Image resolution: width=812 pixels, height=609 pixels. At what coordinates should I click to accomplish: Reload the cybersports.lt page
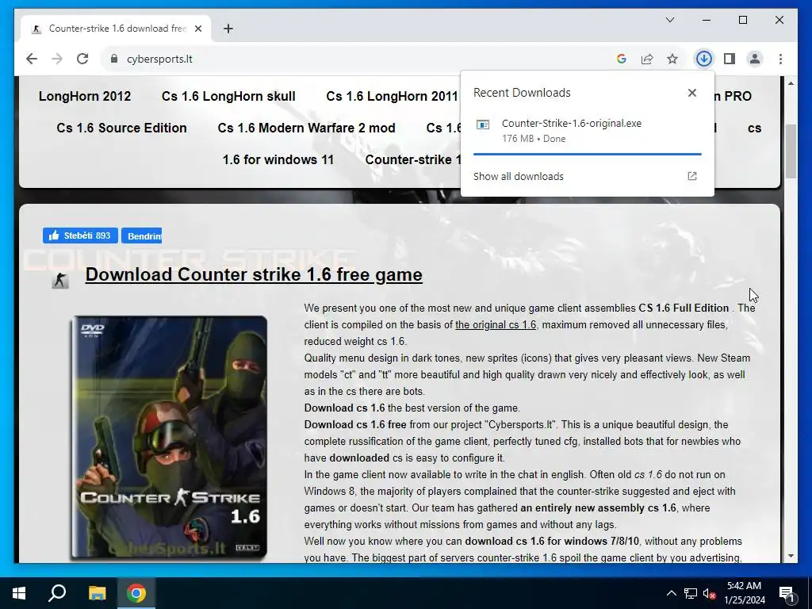click(82, 59)
